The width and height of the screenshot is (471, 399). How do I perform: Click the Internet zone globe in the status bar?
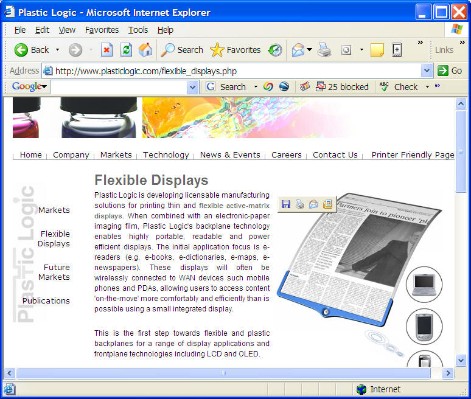coord(361,389)
